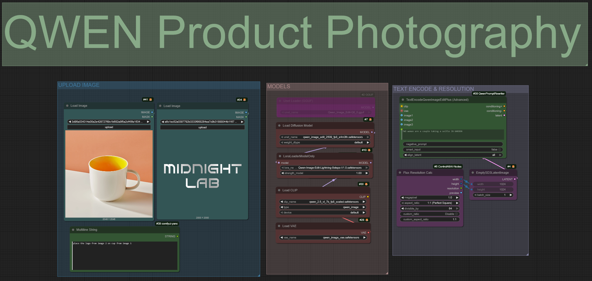Click the VAE output slot on Load VAE
Viewport: 592px width, 281px height.
(x=368, y=233)
